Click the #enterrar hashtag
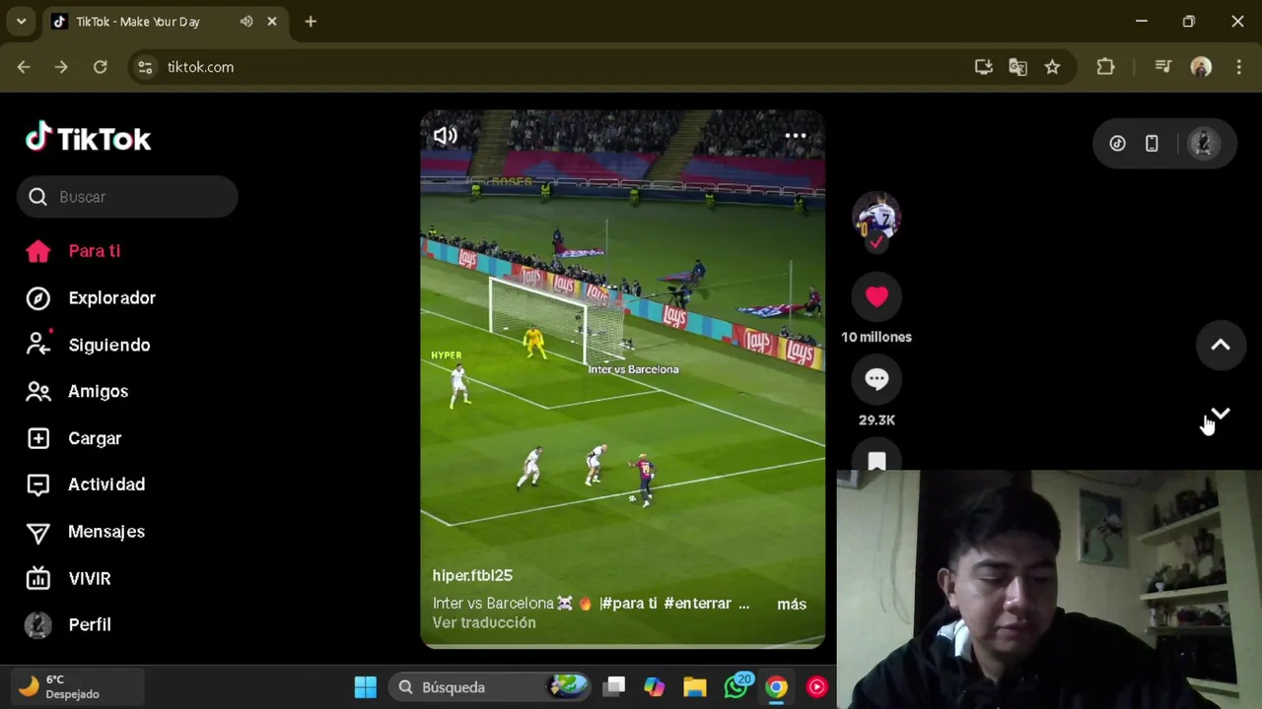Screen dimensions: 1262x709 (x=698, y=604)
